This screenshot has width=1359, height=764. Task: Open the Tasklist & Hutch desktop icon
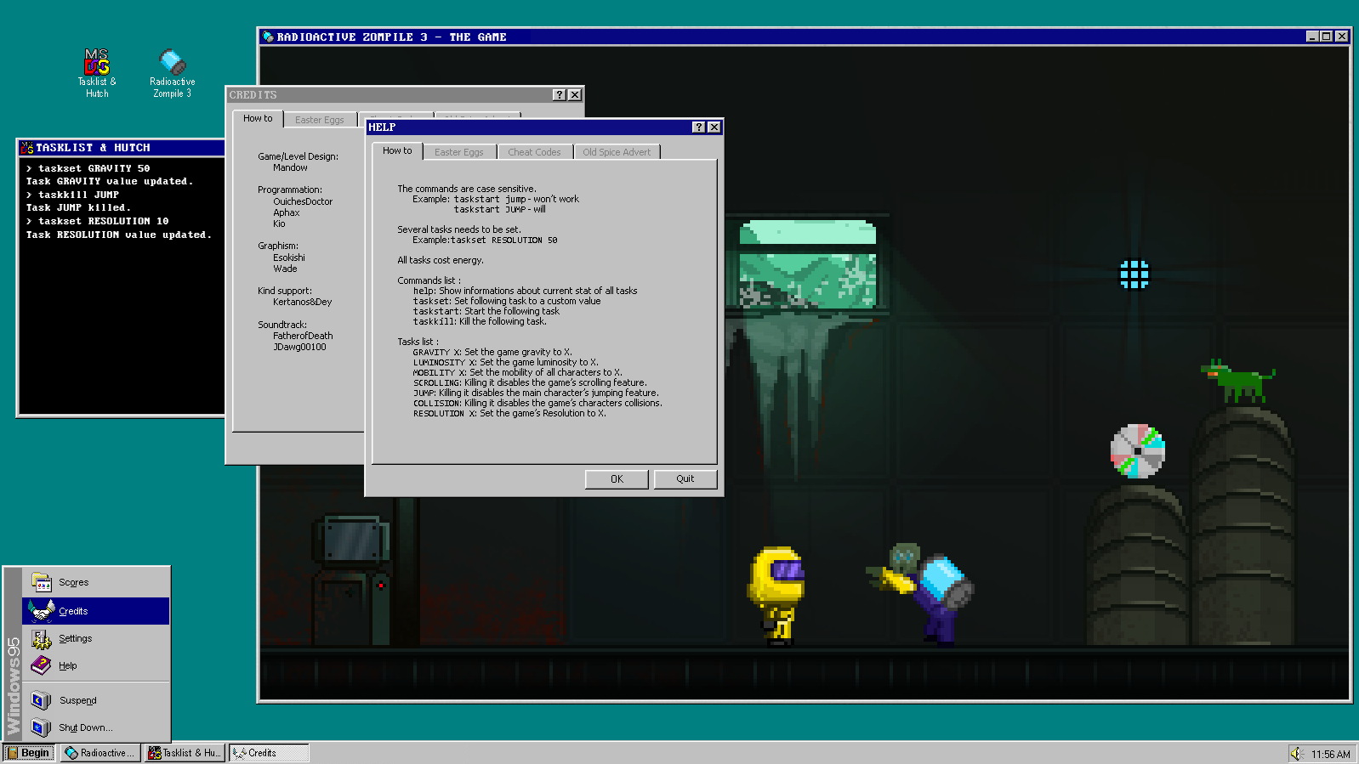(96, 73)
